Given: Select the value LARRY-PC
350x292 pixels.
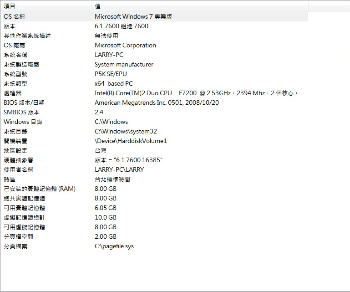Looking at the screenshot, I should 109,55.
